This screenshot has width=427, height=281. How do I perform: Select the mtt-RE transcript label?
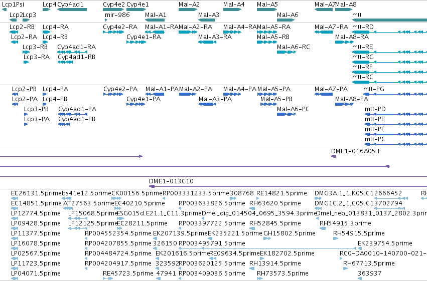point(363,47)
